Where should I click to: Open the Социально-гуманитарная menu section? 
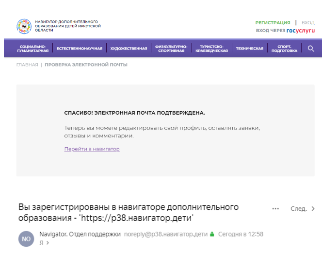(33, 49)
